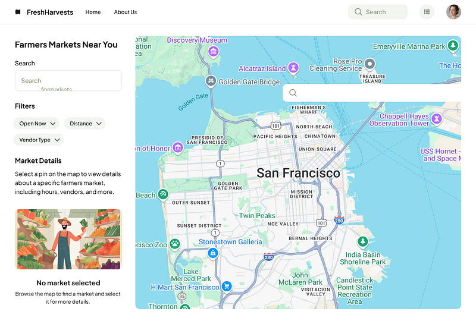The image size is (476, 321).
Task: Select the Rose Pro Cleaning Service pin
Action: (369, 64)
